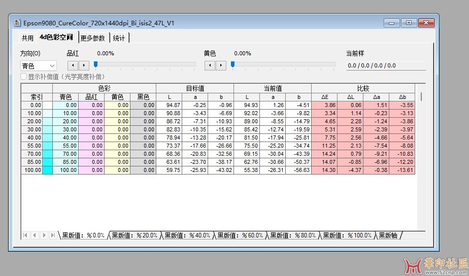Go to previous sheet tab arrow

[35, 235]
